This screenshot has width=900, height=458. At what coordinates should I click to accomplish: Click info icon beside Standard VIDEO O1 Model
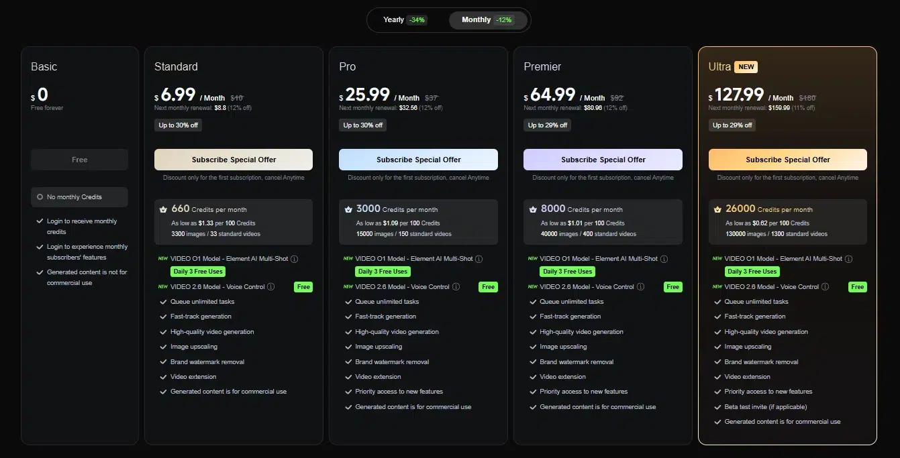(294, 259)
